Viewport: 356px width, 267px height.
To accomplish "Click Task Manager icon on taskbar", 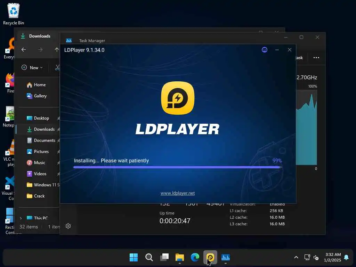I will click(x=225, y=257).
